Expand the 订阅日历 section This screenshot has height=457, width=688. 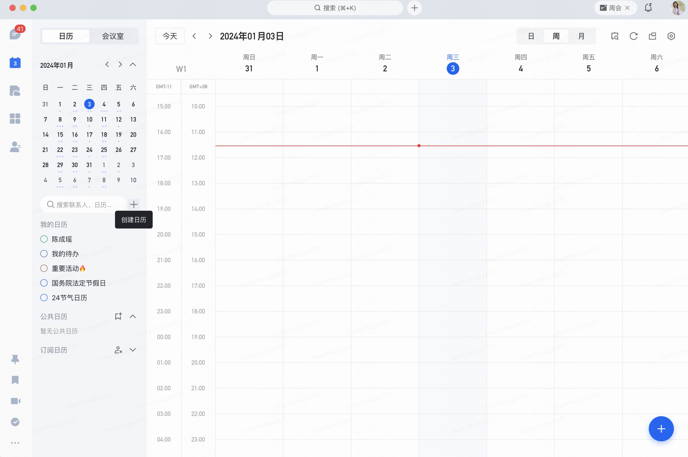[133, 350]
